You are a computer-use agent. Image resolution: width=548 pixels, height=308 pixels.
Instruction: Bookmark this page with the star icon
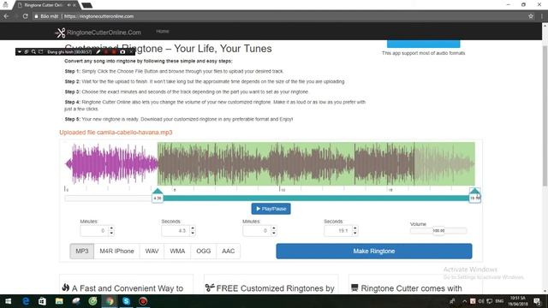pos(531,16)
